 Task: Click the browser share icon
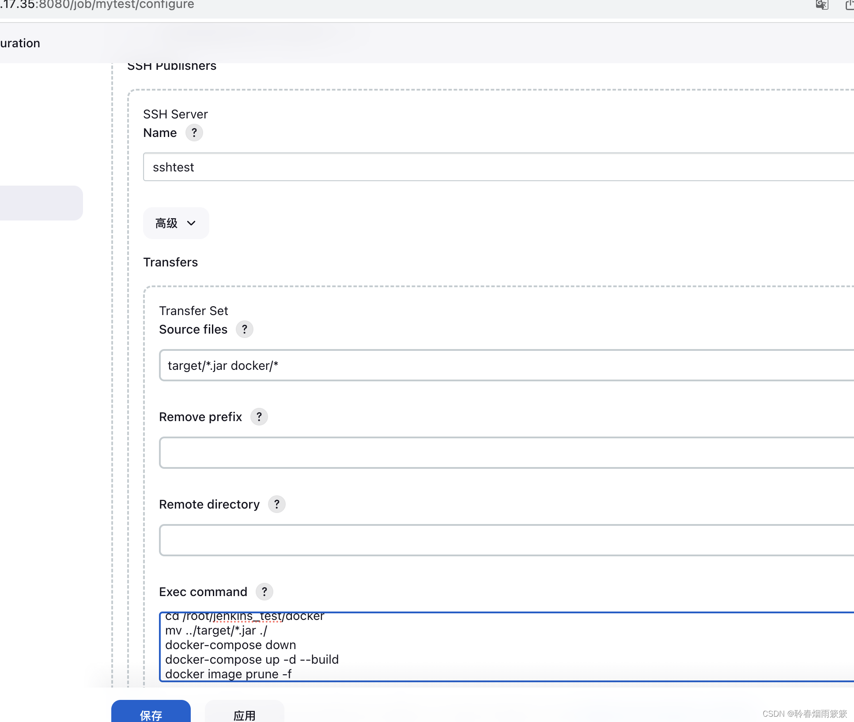pos(850,5)
